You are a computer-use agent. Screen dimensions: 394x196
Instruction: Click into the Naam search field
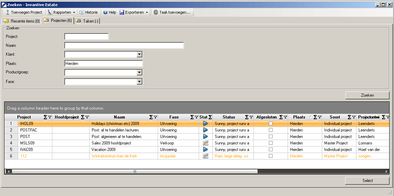click(124, 45)
